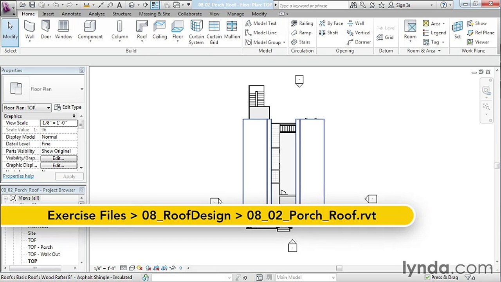501x282 pixels.
Task: Choose the Railing tool
Action: click(302, 23)
